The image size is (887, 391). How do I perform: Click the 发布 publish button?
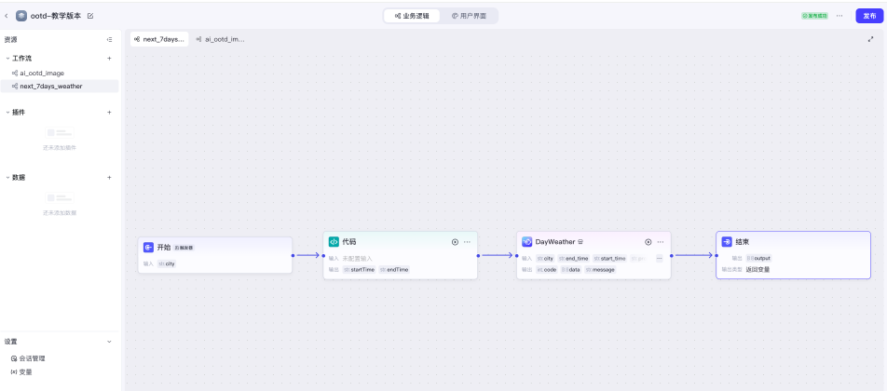pyautogui.click(x=867, y=16)
